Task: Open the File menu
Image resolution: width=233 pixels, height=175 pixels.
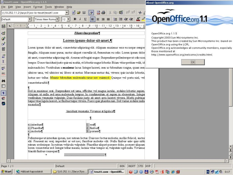Action: tap(3, 7)
